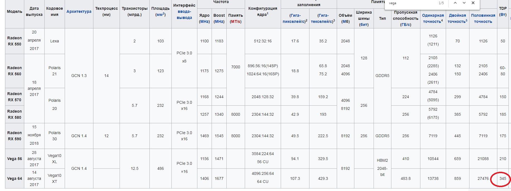
Task: Click the '20 апреля 2017' release date
Action: [34, 40]
